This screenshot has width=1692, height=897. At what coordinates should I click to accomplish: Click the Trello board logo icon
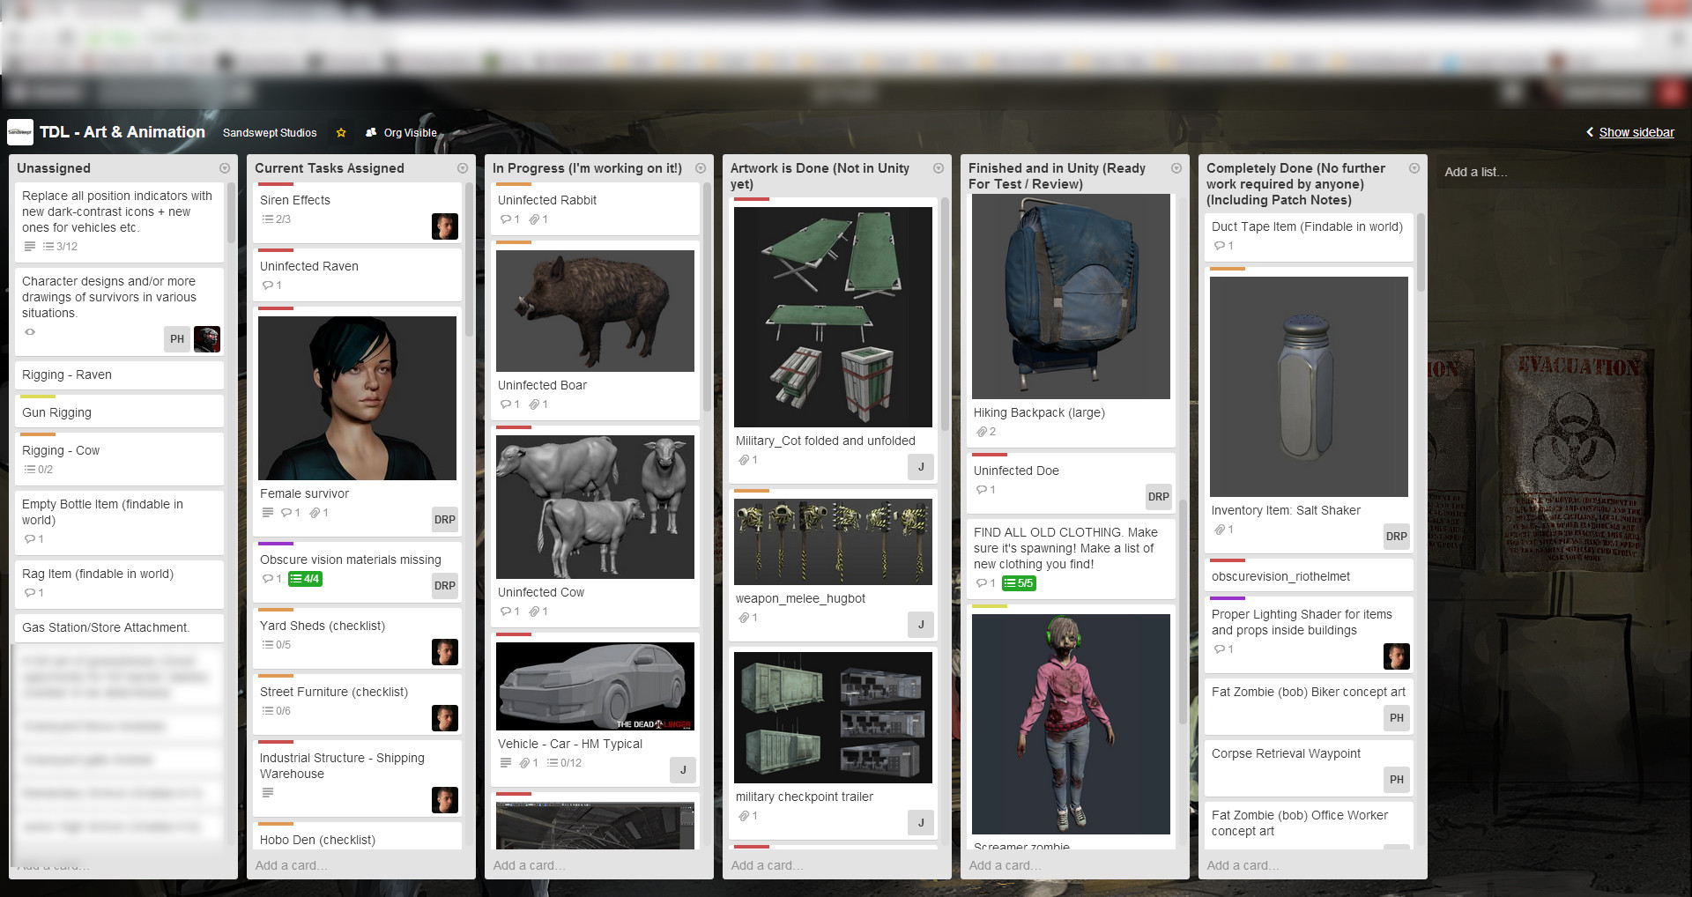(x=19, y=132)
